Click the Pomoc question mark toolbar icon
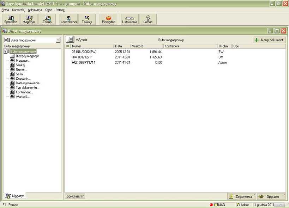Viewport: 289px width, 208px height. (x=148, y=19)
